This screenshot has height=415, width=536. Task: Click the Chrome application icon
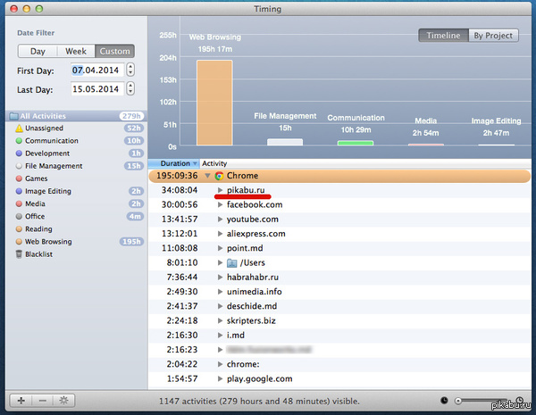[218, 176]
